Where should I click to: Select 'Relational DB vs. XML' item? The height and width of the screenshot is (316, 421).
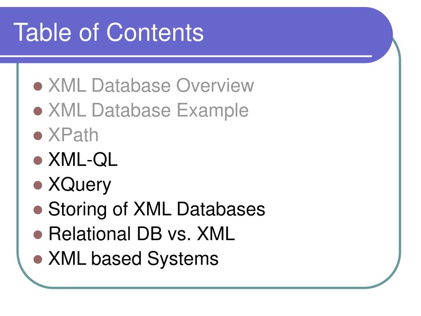pyautogui.click(x=142, y=234)
